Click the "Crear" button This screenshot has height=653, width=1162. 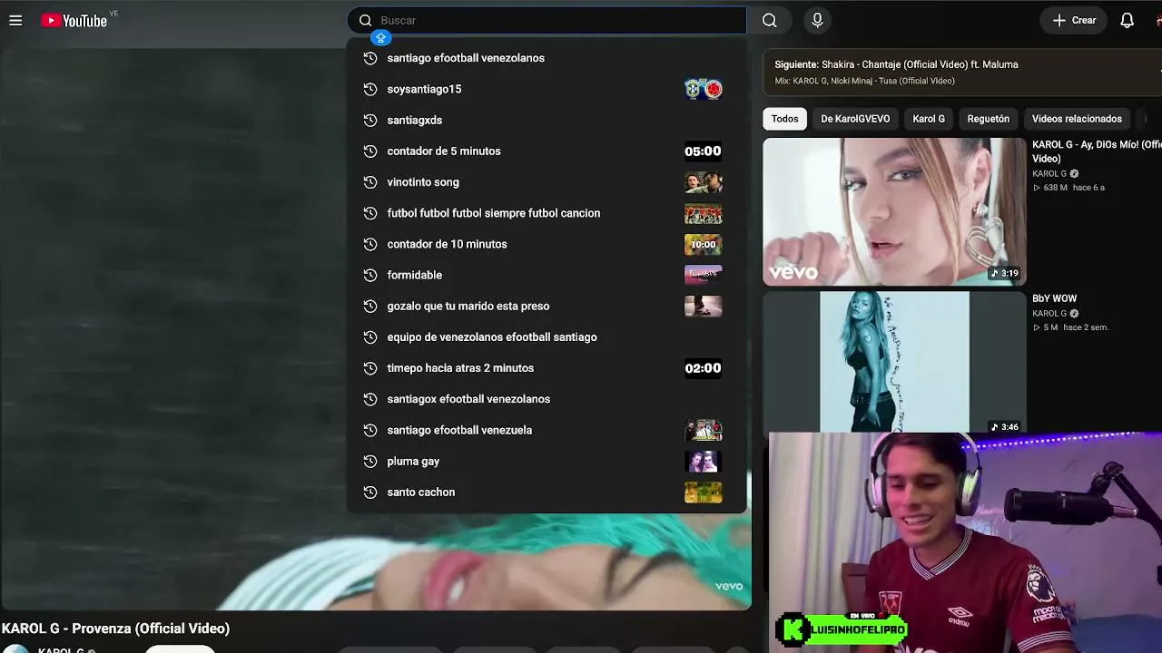tap(1074, 20)
